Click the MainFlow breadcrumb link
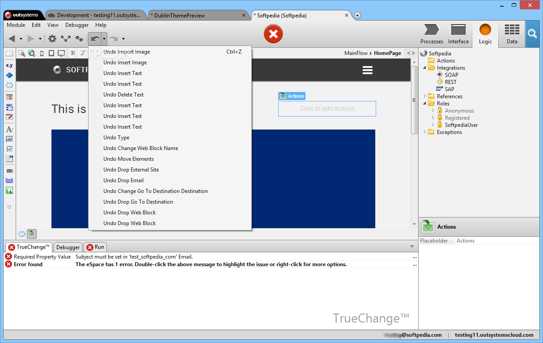The image size is (543, 343). pyautogui.click(x=356, y=53)
